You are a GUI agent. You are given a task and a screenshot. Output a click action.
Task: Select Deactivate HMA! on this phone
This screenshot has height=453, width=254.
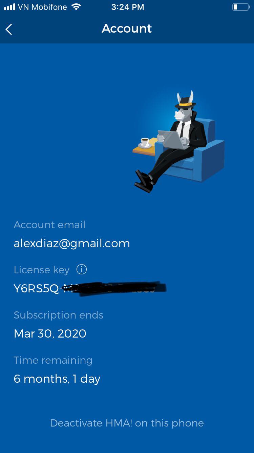pos(127,423)
